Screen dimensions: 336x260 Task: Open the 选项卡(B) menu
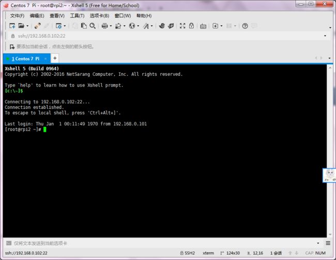point(99,15)
